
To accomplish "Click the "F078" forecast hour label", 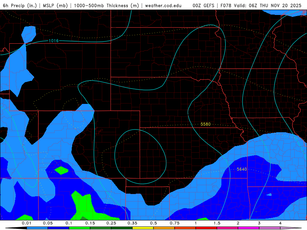I will tap(226, 5).
